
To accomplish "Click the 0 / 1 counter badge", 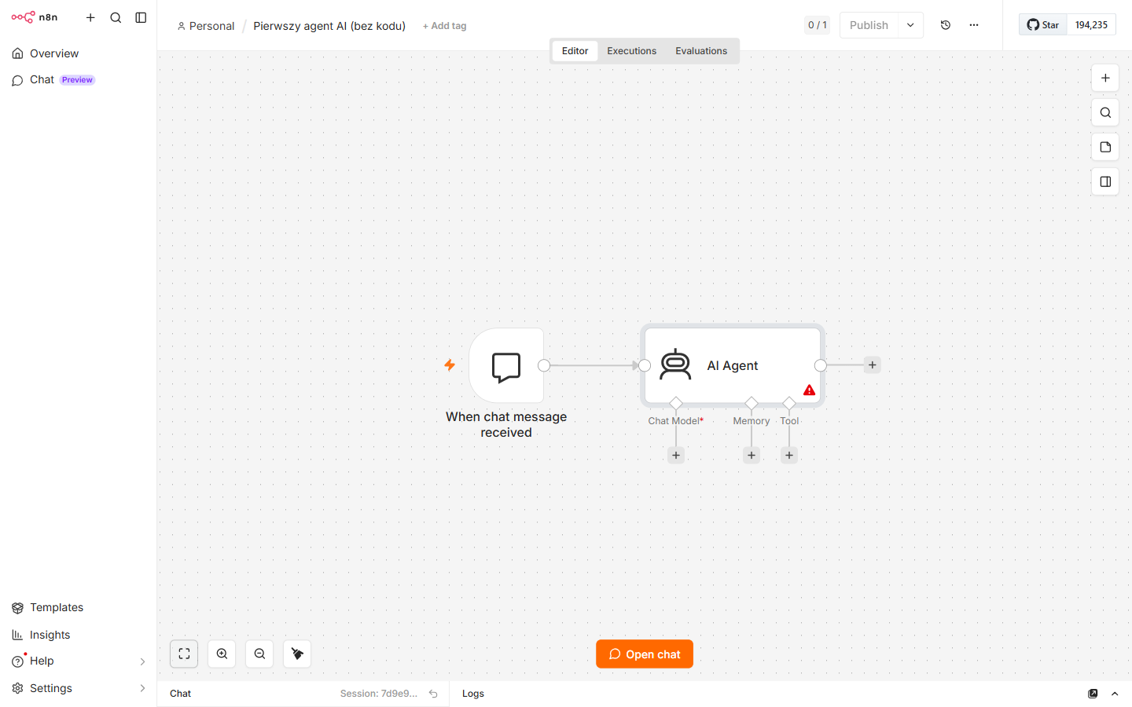I will (817, 25).
